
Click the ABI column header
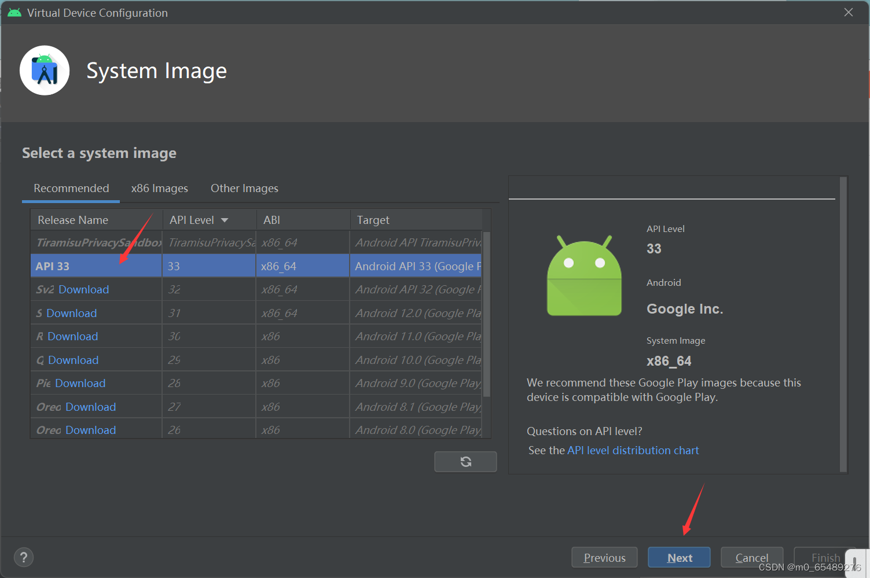click(x=303, y=220)
